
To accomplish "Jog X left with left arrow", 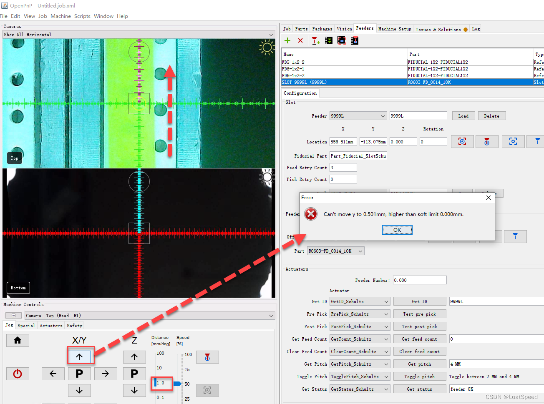I will (53, 374).
